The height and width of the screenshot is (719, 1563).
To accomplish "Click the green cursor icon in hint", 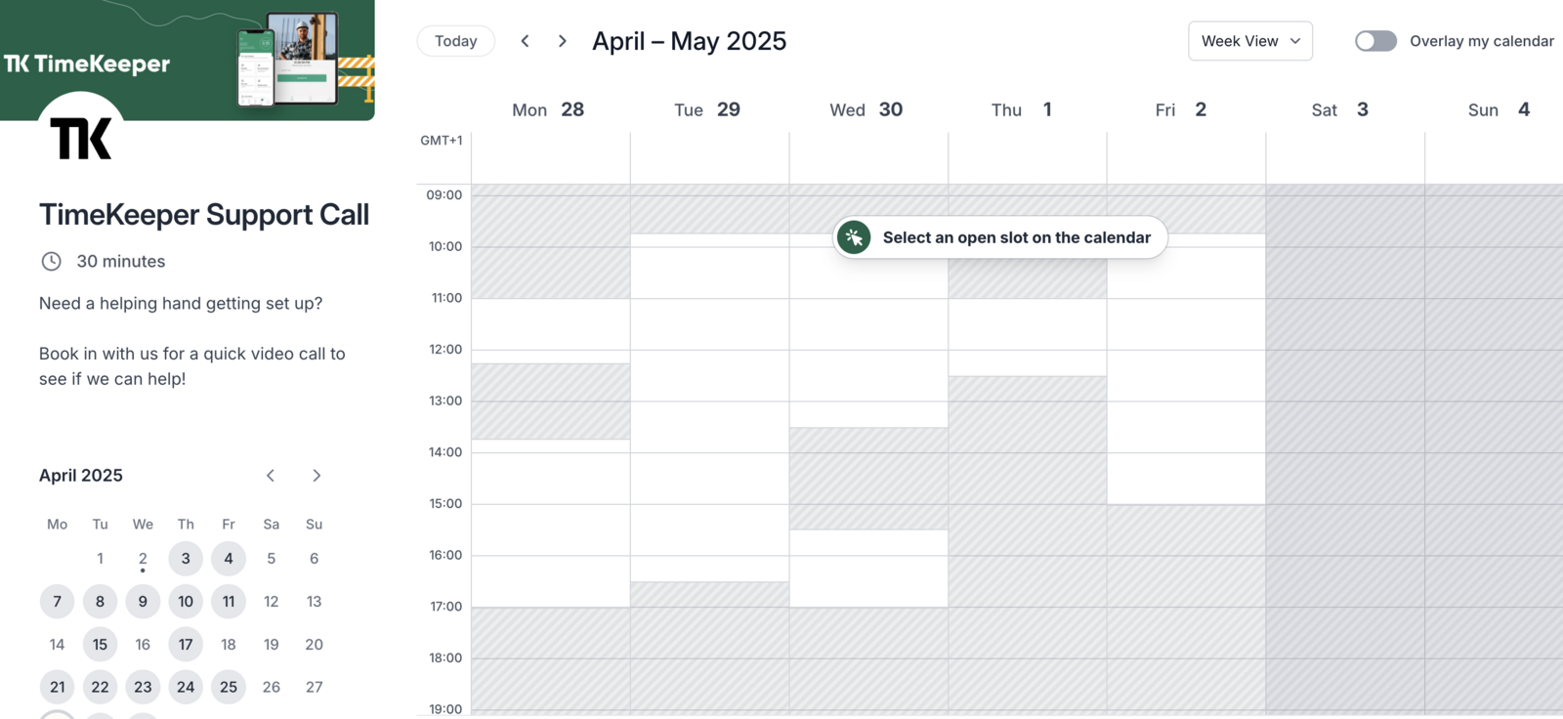I will (854, 237).
